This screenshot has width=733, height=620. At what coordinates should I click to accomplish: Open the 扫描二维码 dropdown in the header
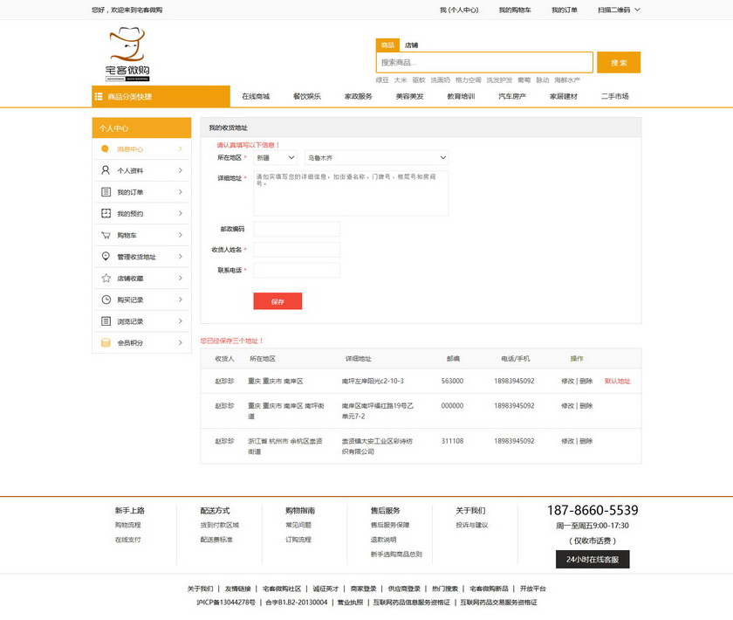tap(619, 10)
